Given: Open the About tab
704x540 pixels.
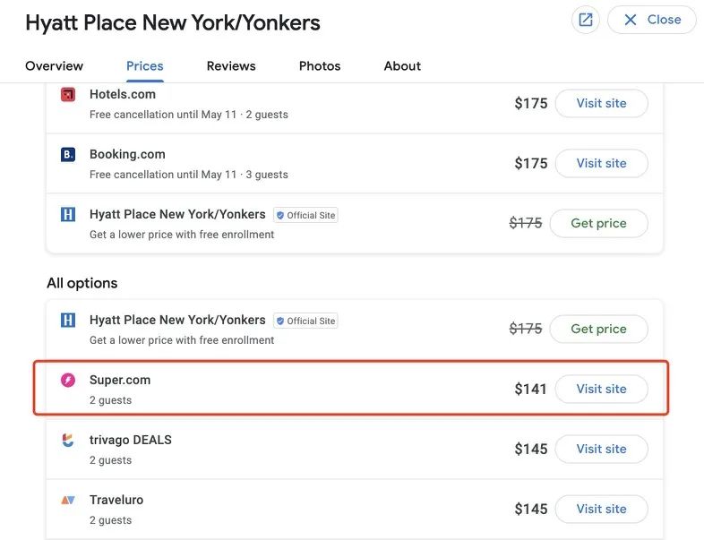Looking at the screenshot, I should (402, 66).
